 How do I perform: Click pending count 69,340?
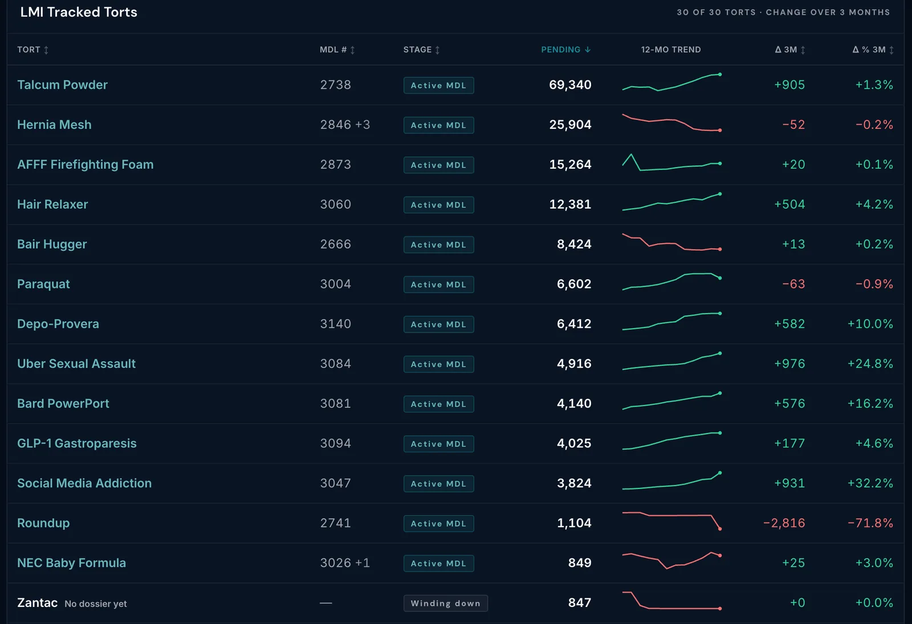click(x=570, y=85)
